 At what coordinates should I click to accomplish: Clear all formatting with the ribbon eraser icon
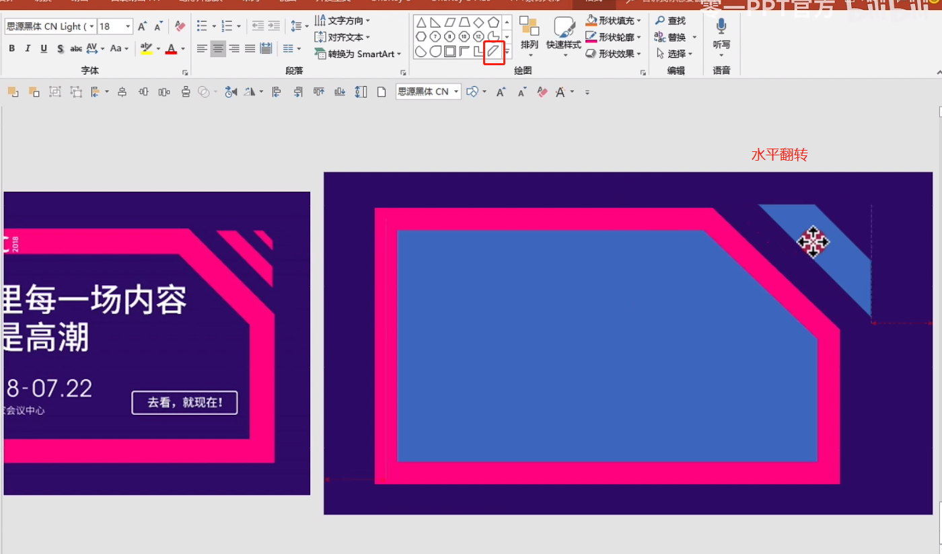(x=180, y=26)
